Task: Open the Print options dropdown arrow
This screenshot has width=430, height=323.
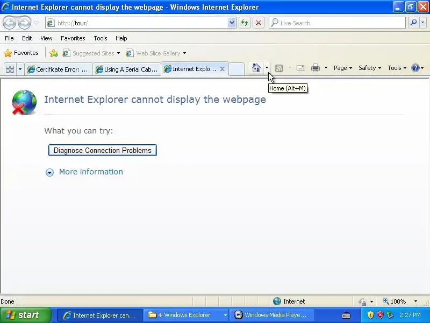Action: coord(326,68)
